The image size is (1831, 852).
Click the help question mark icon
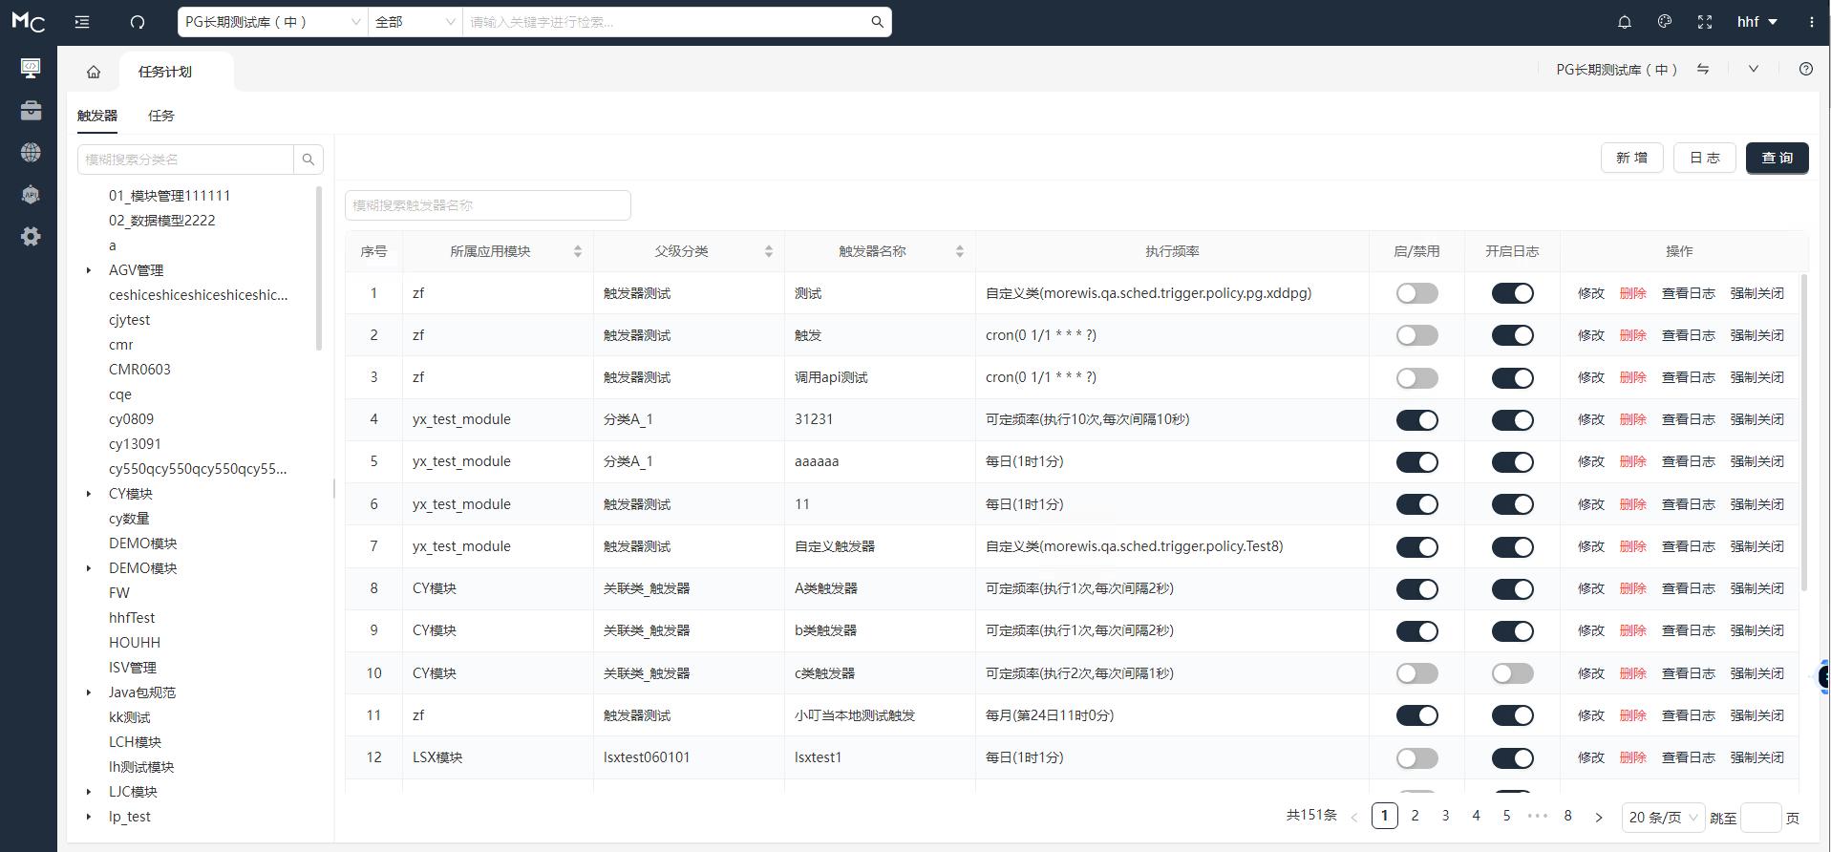point(1805,69)
